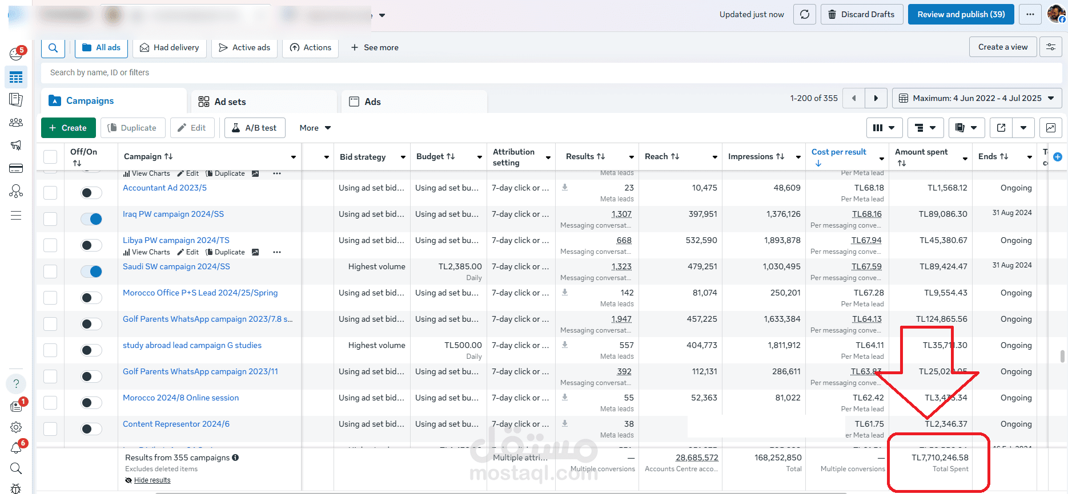Open Settings gear icon in sidebar
Image resolution: width=1068 pixels, height=494 pixels.
(x=16, y=427)
